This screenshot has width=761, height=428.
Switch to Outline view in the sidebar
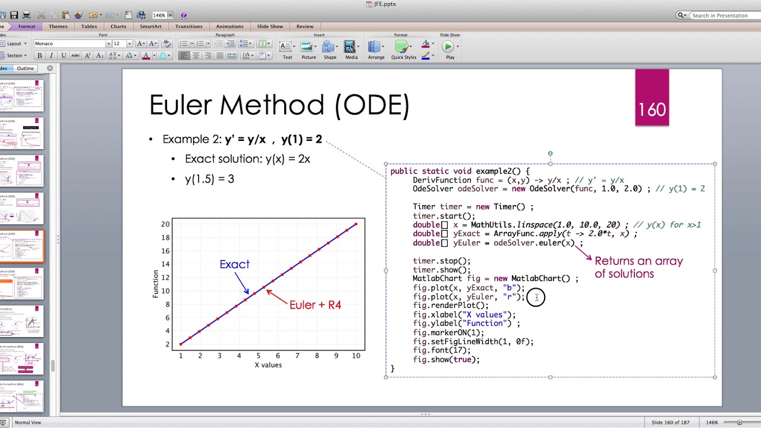tap(25, 68)
